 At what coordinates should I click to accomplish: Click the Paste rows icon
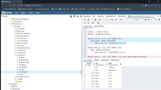(x=112, y=20)
